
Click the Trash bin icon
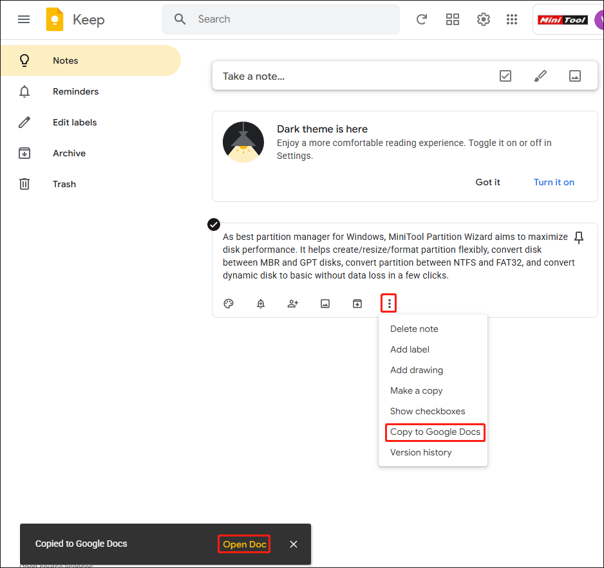[24, 184]
